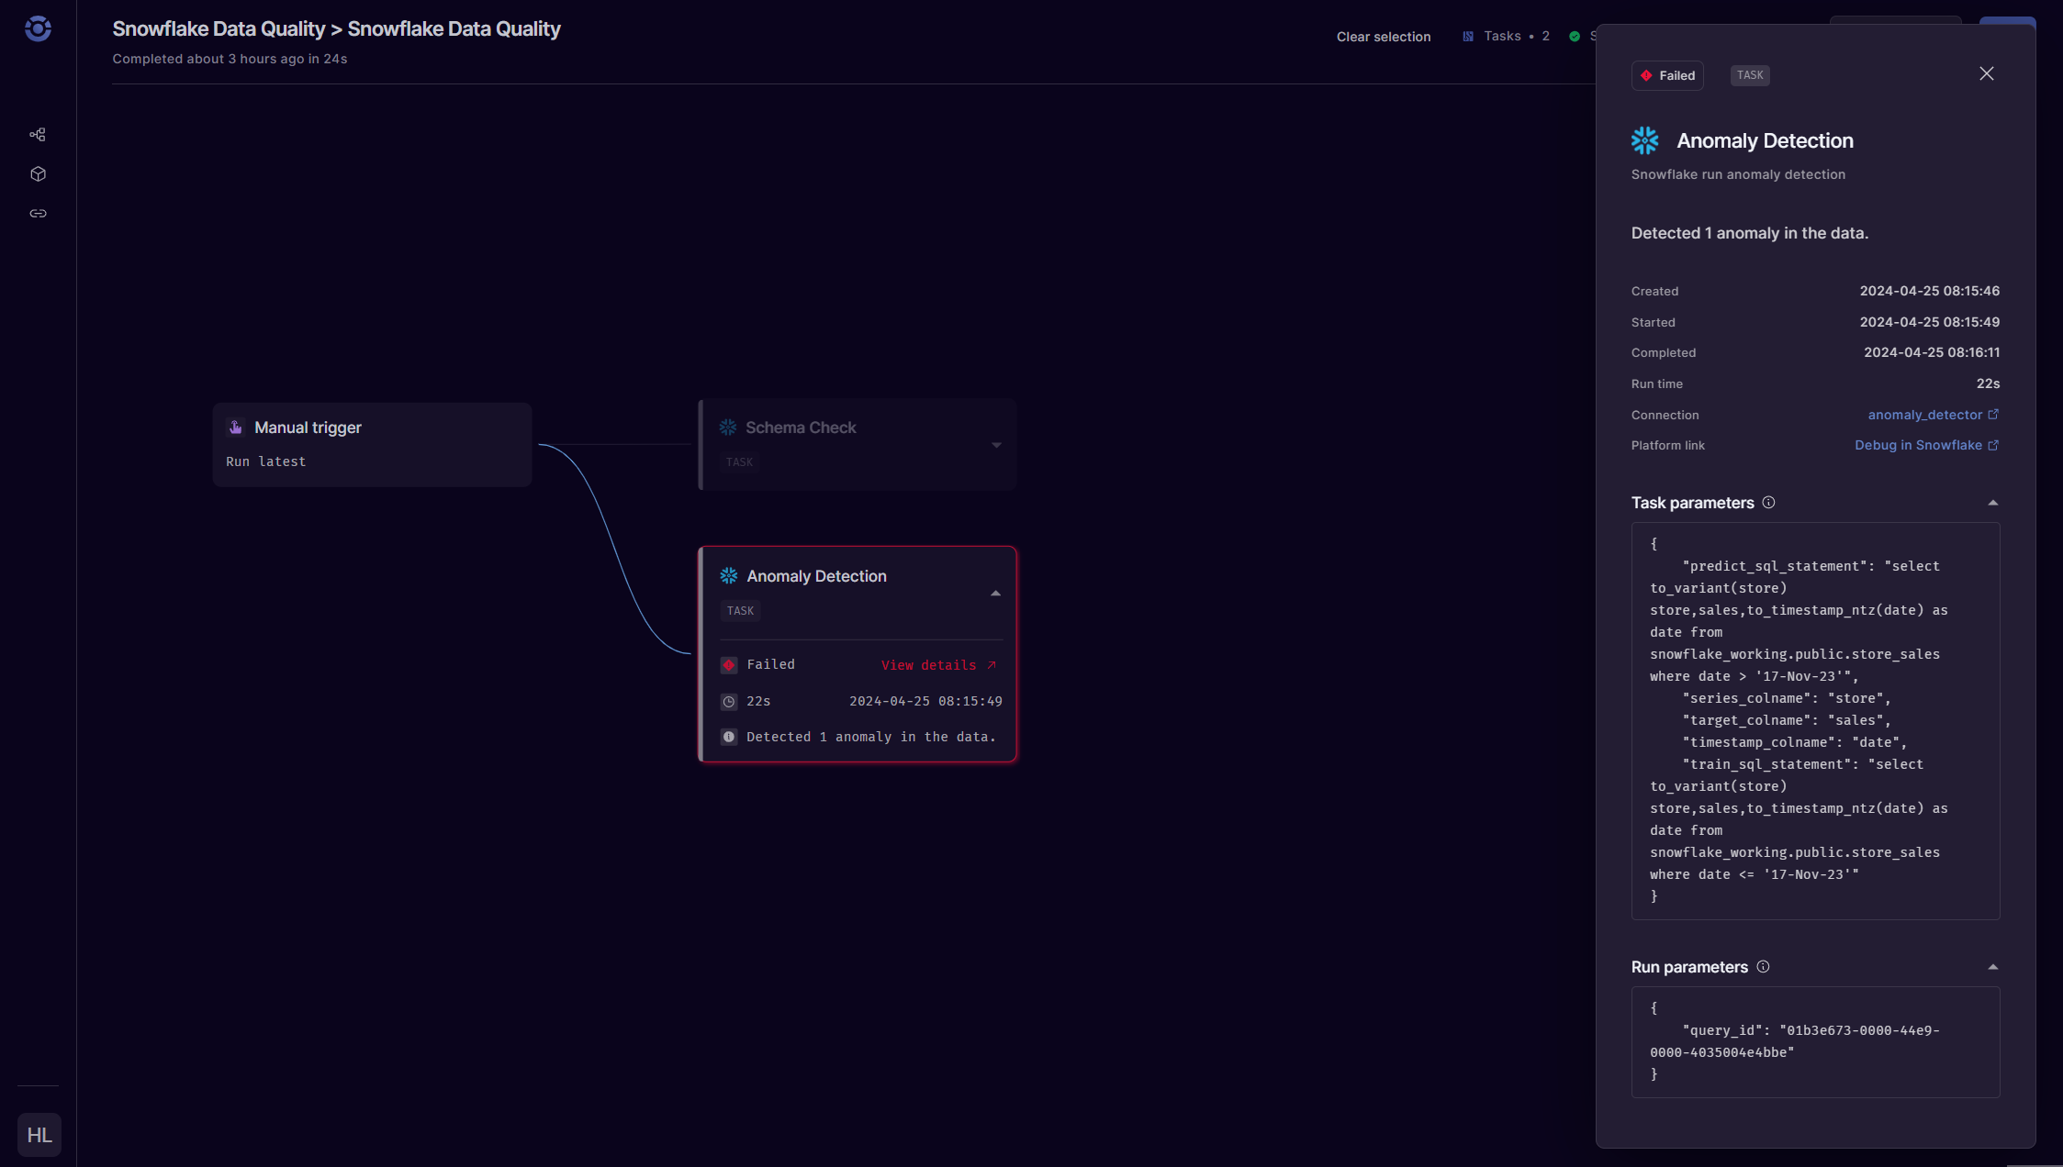This screenshot has height=1167, width=2063.
Task: Click the info icon beside Run parameters
Action: 1763,967
